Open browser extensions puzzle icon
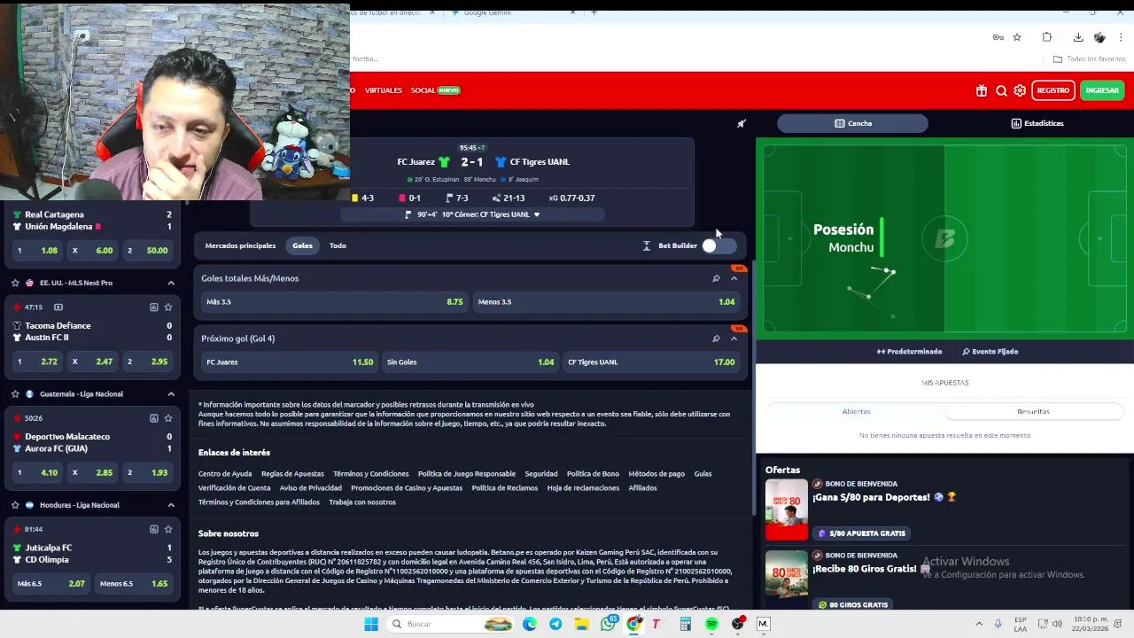This screenshot has height=638, width=1134. pyautogui.click(x=1047, y=37)
